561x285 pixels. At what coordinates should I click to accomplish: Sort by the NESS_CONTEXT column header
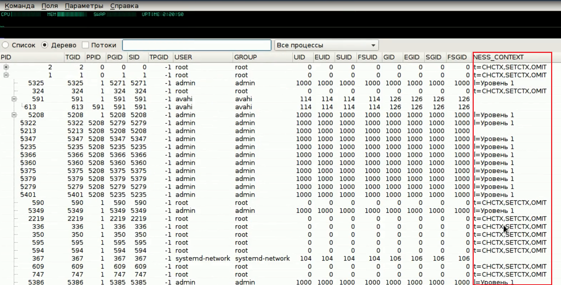pyautogui.click(x=512, y=57)
